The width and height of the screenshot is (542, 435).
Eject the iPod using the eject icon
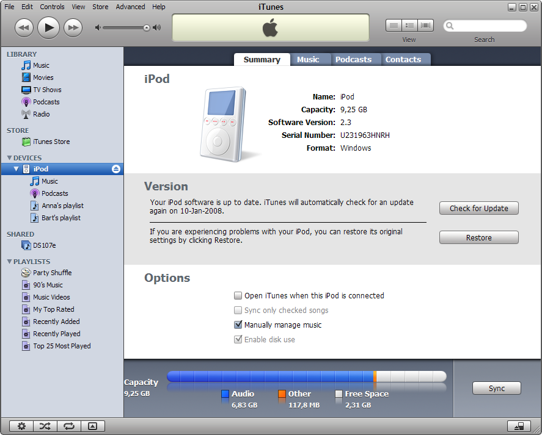click(x=116, y=169)
